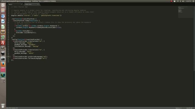The image size is (195, 109).
Task: Click the StatusBar.styleDefault() line
Action: [26, 33]
